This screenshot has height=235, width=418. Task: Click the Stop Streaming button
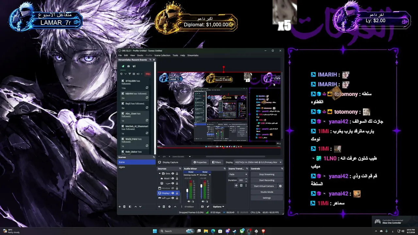[267, 174]
